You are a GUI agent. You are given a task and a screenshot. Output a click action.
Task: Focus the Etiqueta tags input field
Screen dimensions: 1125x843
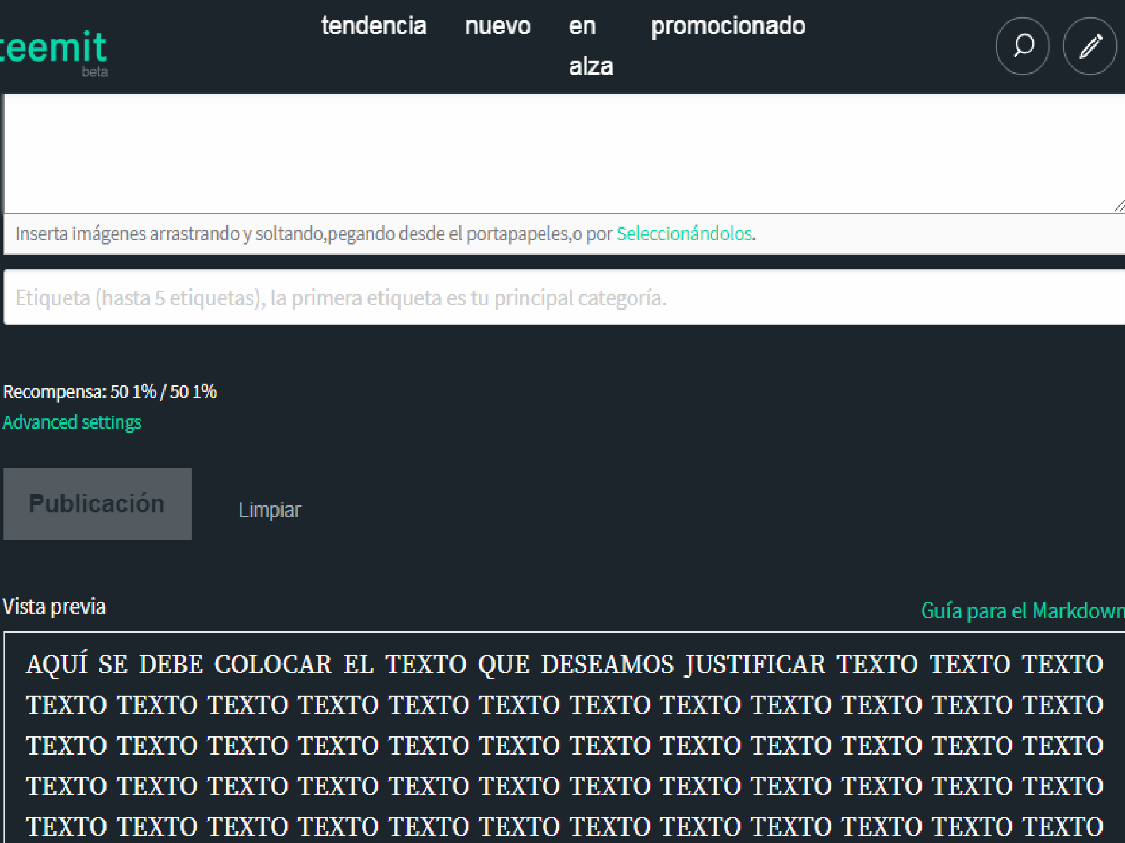564,297
